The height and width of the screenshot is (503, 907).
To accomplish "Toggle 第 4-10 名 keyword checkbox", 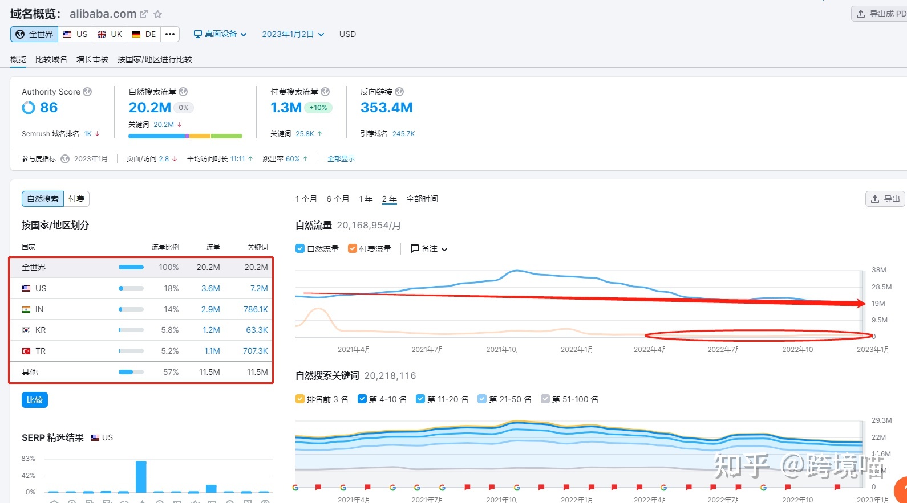I will click(x=362, y=399).
